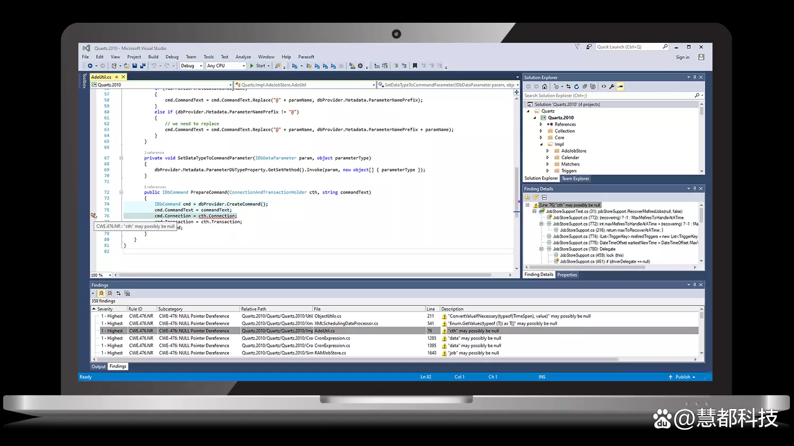Click the Start debugging button

coord(258,66)
